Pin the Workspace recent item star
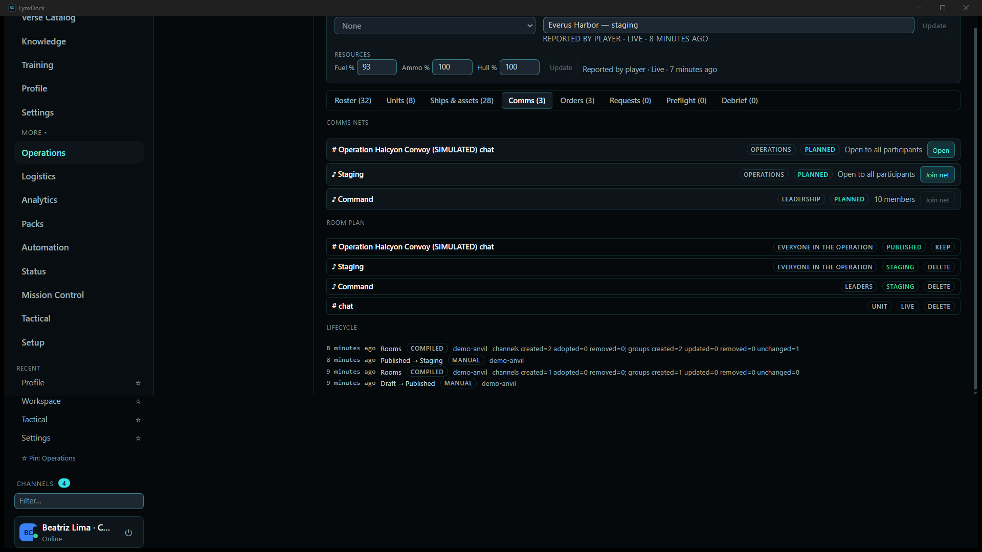The height and width of the screenshot is (552, 982). (138, 402)
